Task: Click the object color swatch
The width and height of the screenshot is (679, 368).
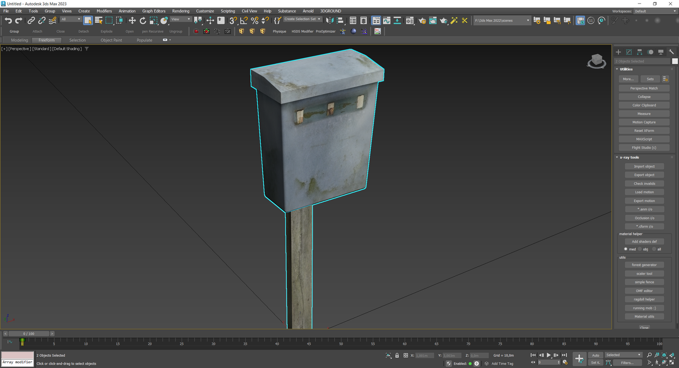Action: pos(675,61)
